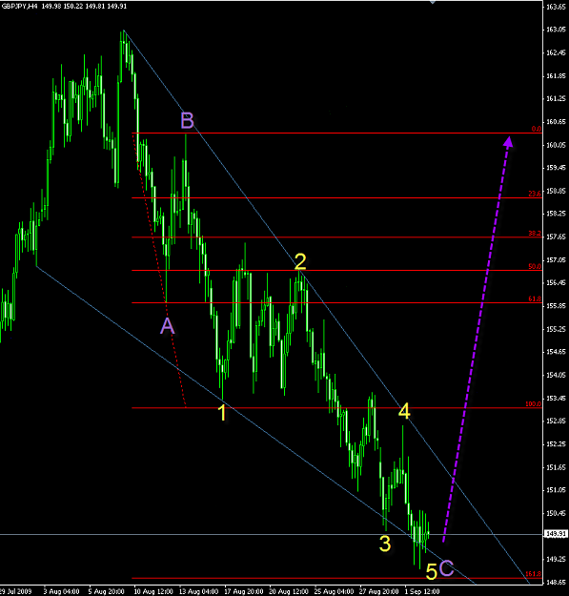Select the yellow wave label 4
Screen dimensions: 569x596
[404, 411]
